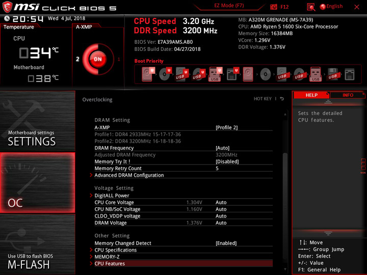This screenshot has width=367, height=275.
Task: Open the OC overclocking section
Action: pyautogui.click(x=37, y=183)
